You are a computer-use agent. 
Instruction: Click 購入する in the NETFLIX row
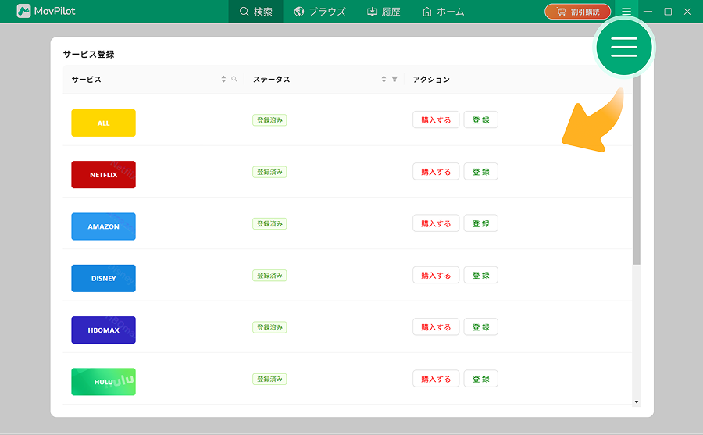[436, 172]
